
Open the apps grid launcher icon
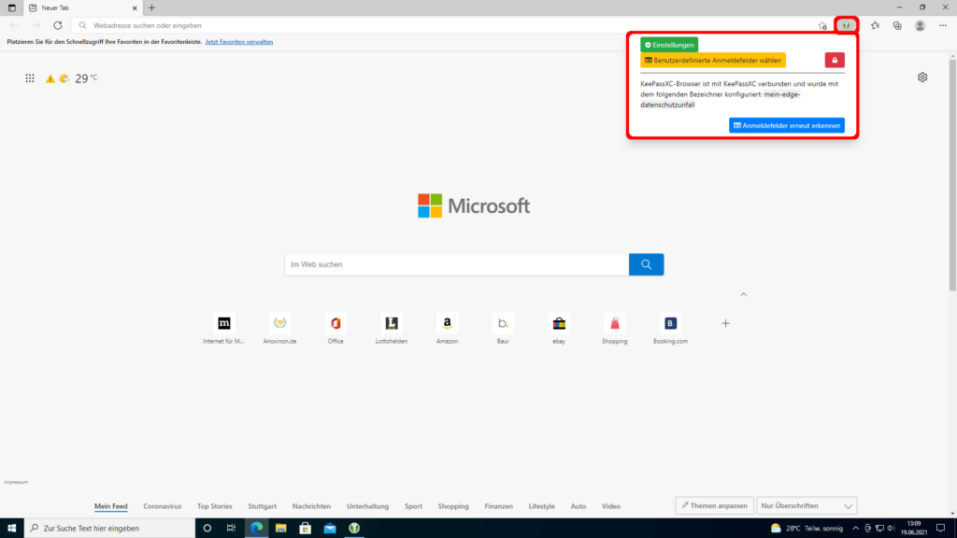pyautogui.click(x=30, y=78)
